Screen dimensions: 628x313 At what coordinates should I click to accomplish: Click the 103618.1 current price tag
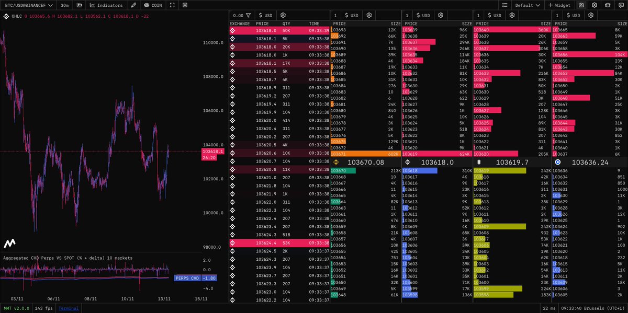[213, 152]
